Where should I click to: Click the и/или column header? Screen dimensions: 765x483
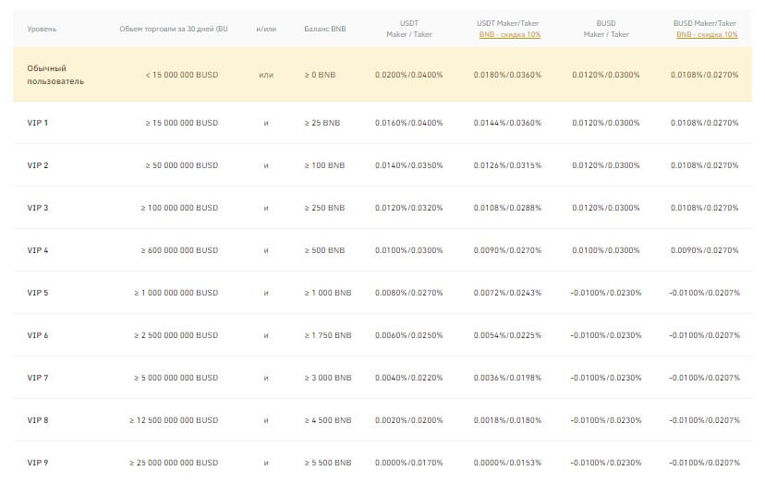pyautogui.click(x=266, y=29)
